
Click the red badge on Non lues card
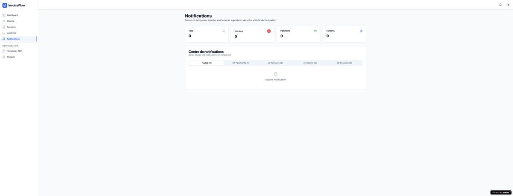(x=269, y=31)
